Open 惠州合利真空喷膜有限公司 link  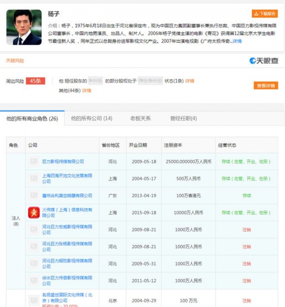[x=67, y=196]
